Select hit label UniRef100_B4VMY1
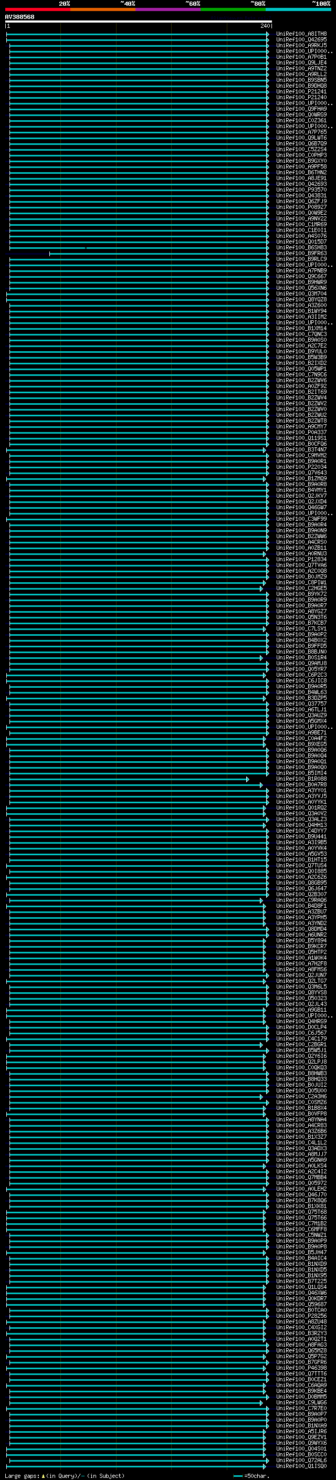 (301, 490)
